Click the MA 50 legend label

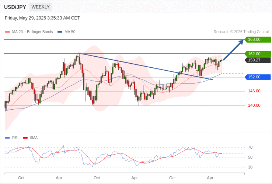tap(70, 32)
